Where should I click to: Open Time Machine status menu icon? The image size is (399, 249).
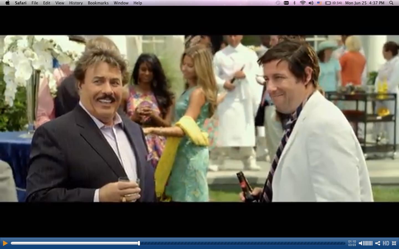278,3
